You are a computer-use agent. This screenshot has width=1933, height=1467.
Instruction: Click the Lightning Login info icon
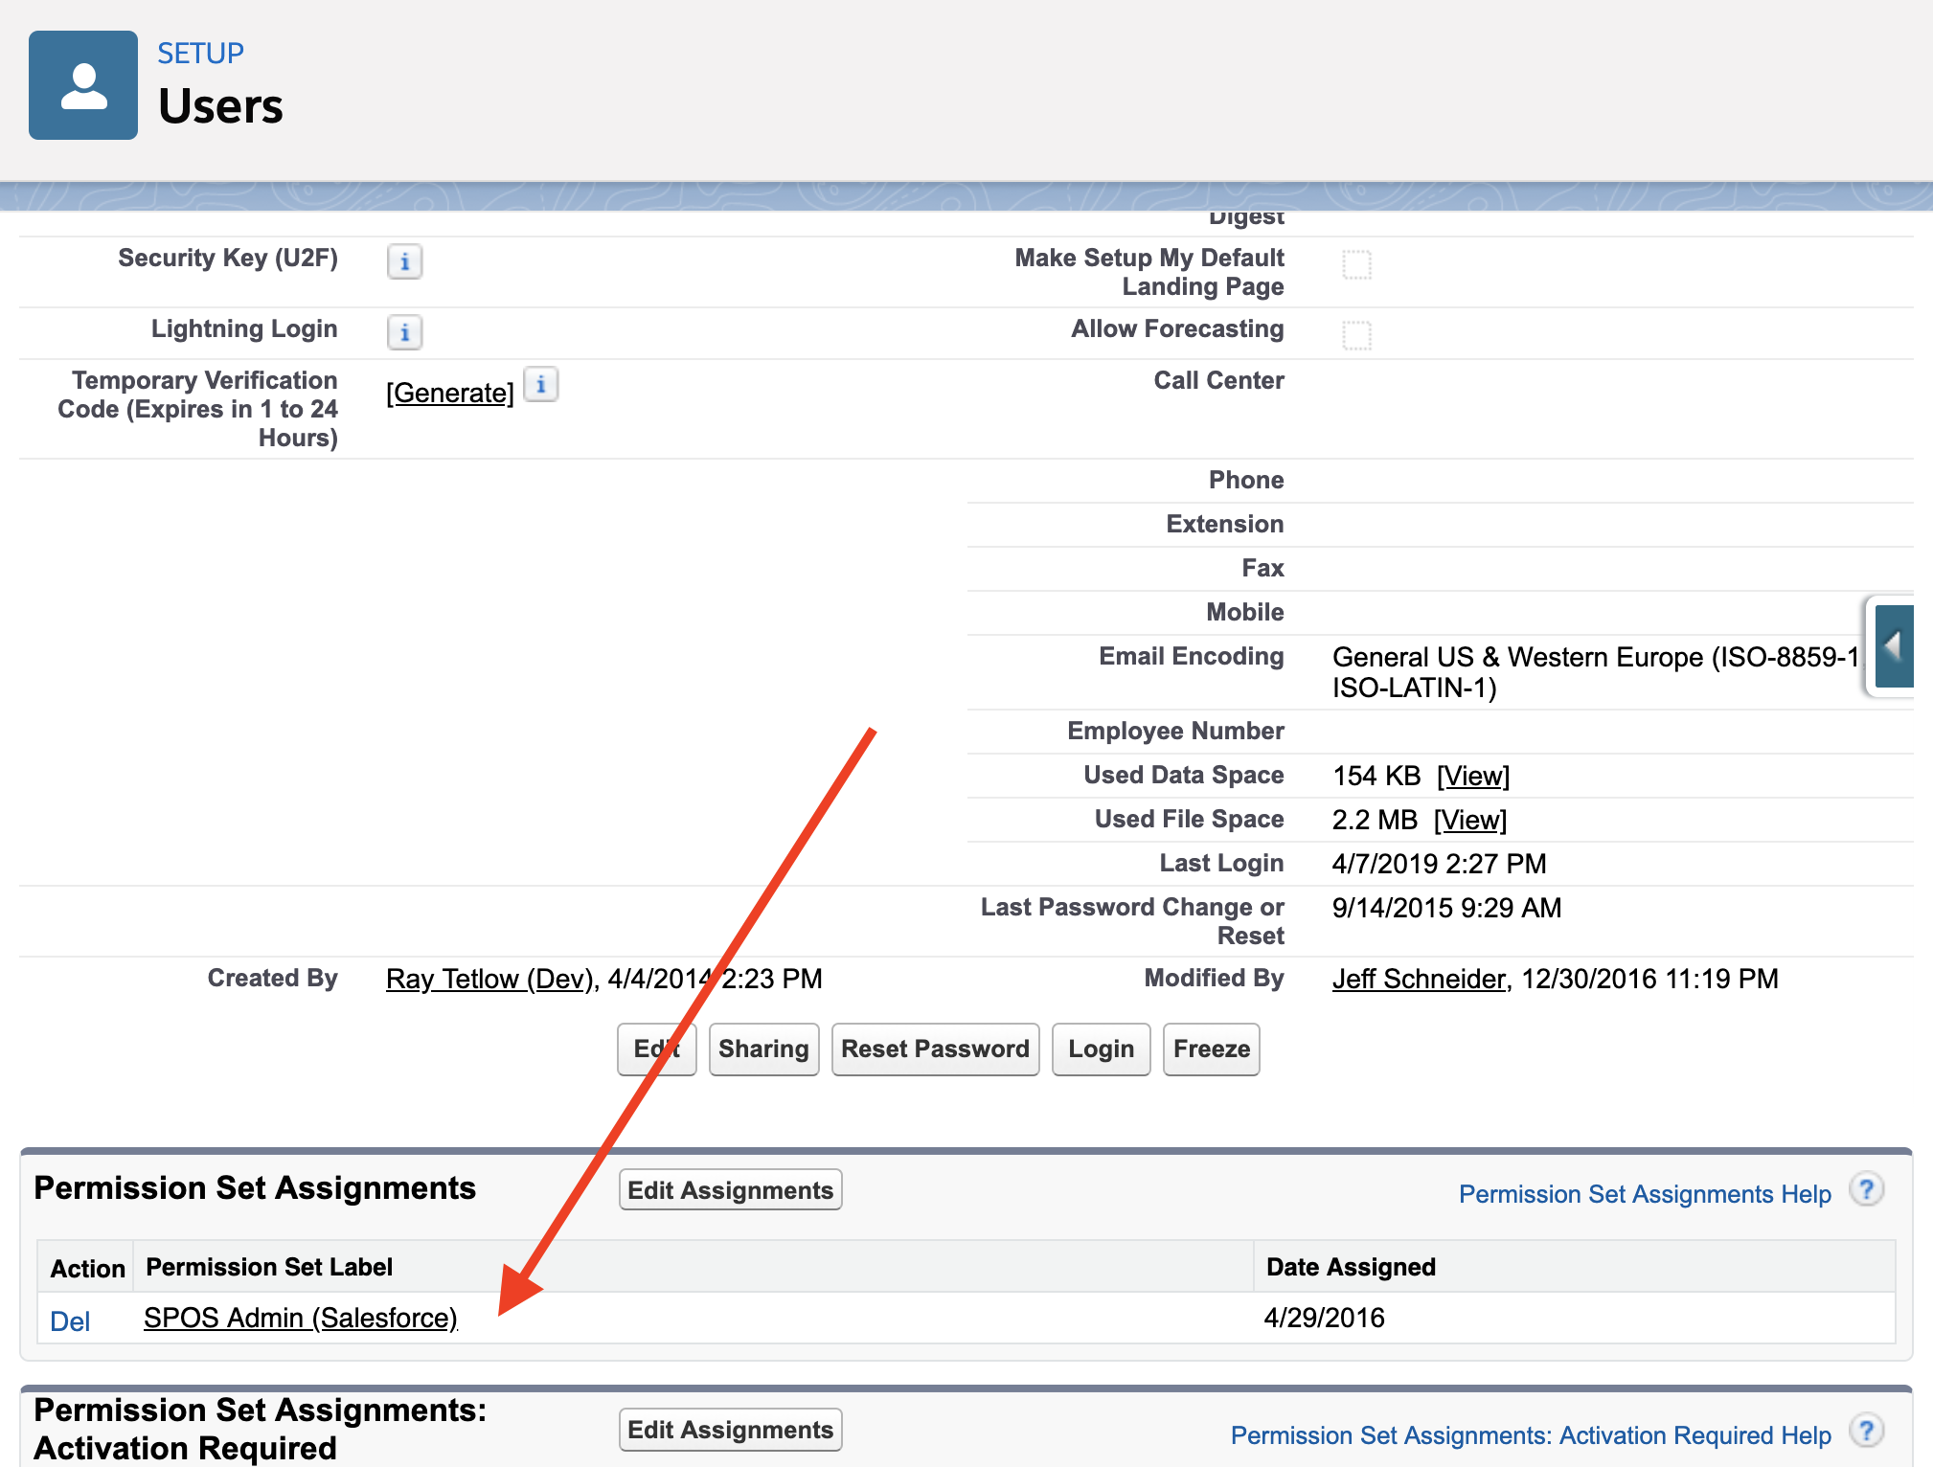pos(404,332)
